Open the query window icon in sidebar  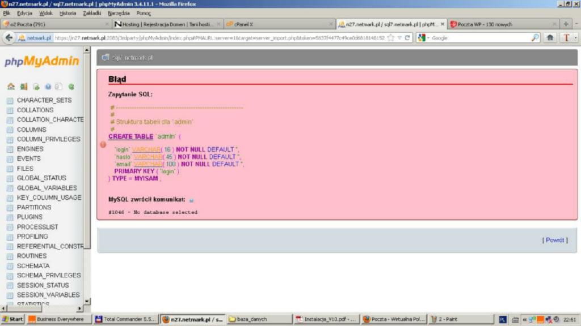click(36, 87)
